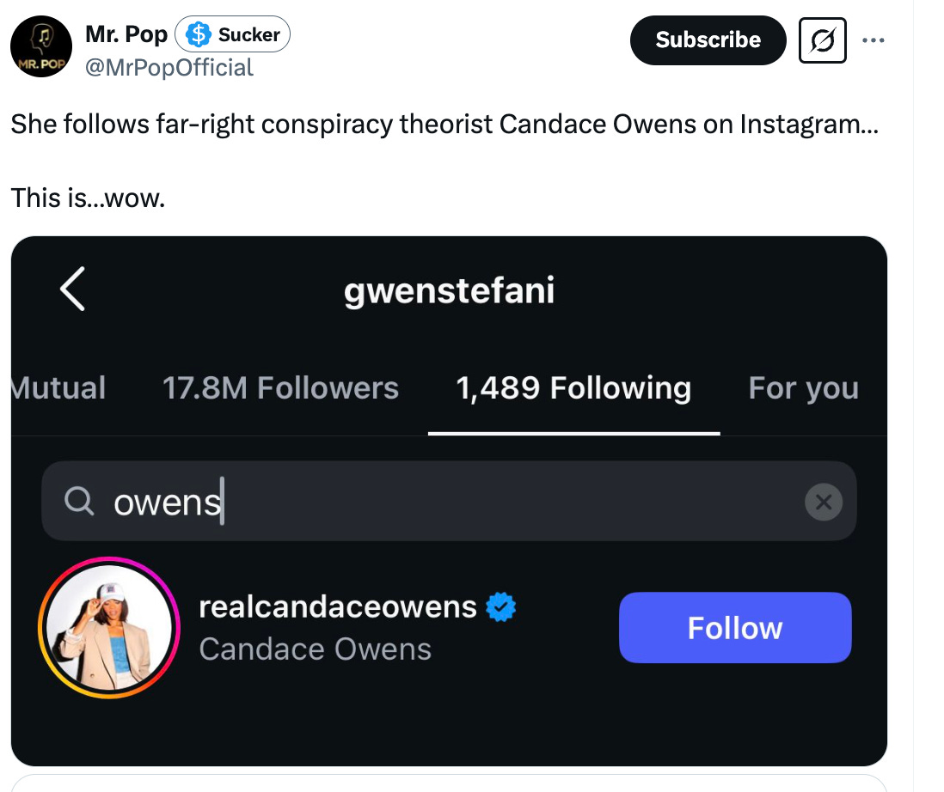Open Candace Owens' story ring avatar

108,627
